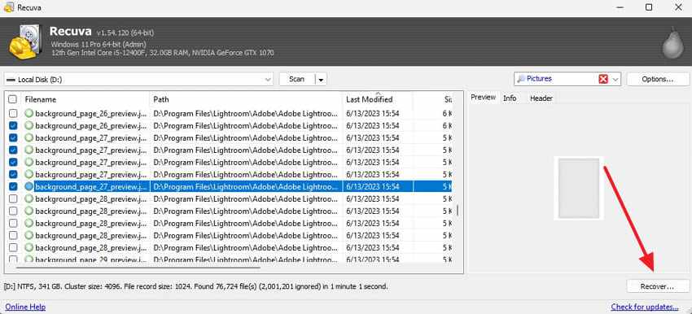The width and height of the screenshot is (692, 314).
Task: Uncheck the checked background_page_26_preview row checkbox
Action: click(x=13, y=126)
